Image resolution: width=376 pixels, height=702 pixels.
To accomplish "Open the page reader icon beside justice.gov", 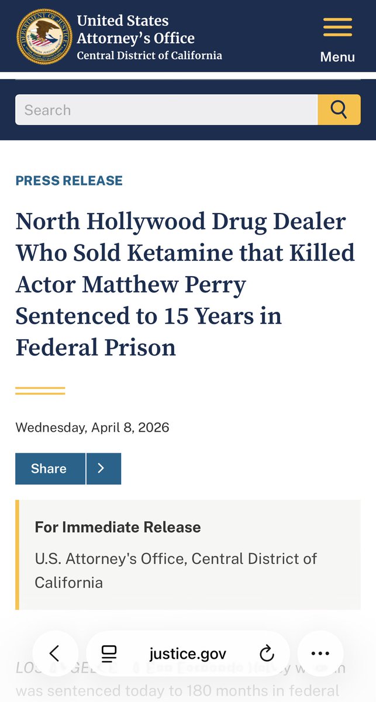I will pyautogui.click(x=109, y=653).
